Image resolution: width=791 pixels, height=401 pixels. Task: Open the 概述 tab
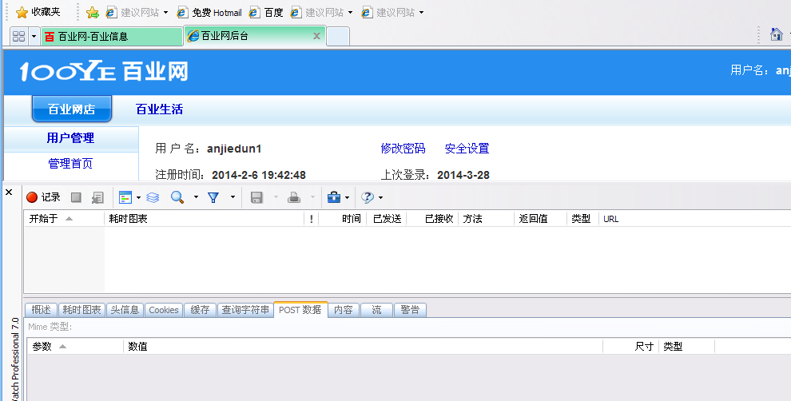[42, 310]
